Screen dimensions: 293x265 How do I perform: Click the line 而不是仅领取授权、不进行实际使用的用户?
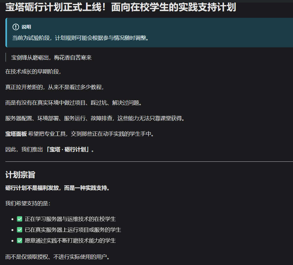(57, 257)
